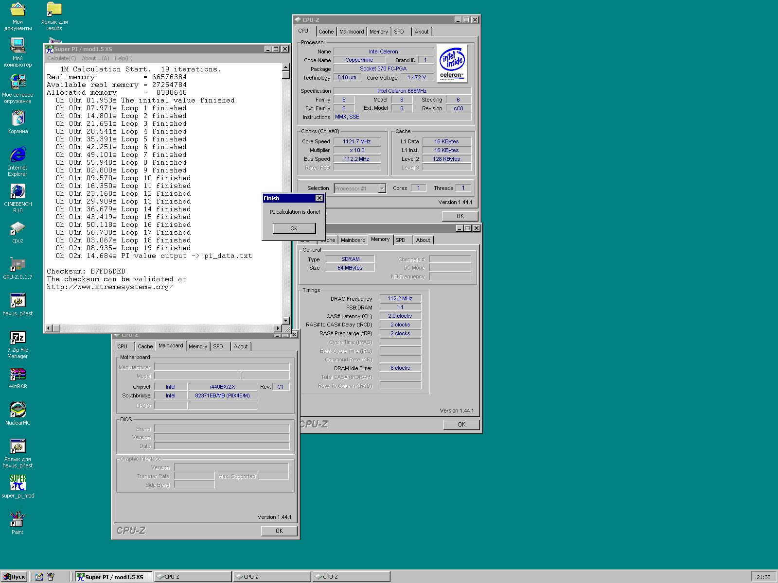778x583 pixels.
Task: Click the Checksum B7FD6DED line
Action: (86, 271)
